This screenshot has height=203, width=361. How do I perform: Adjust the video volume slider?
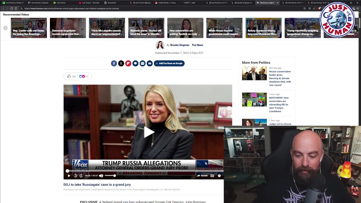110,176
